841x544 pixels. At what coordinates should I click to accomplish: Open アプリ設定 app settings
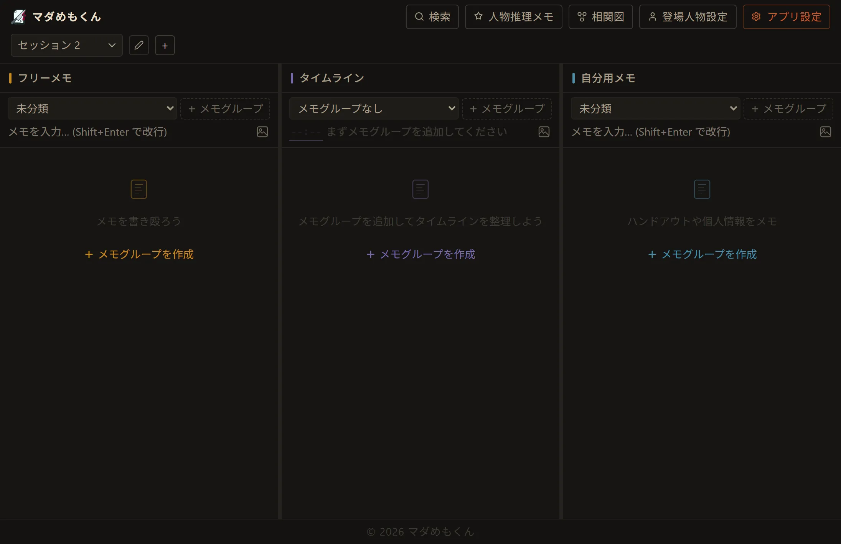[787, 17]
